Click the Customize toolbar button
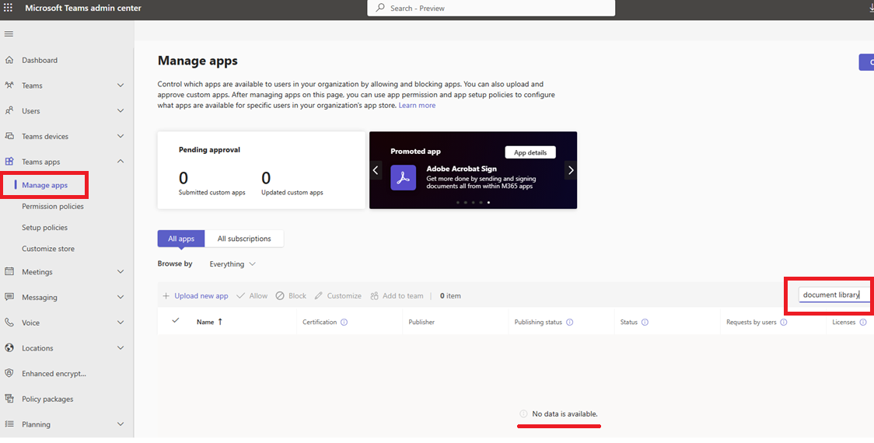The height and width of the screenshot is (443, 874). pyautogui.click(x=337, y=296)
